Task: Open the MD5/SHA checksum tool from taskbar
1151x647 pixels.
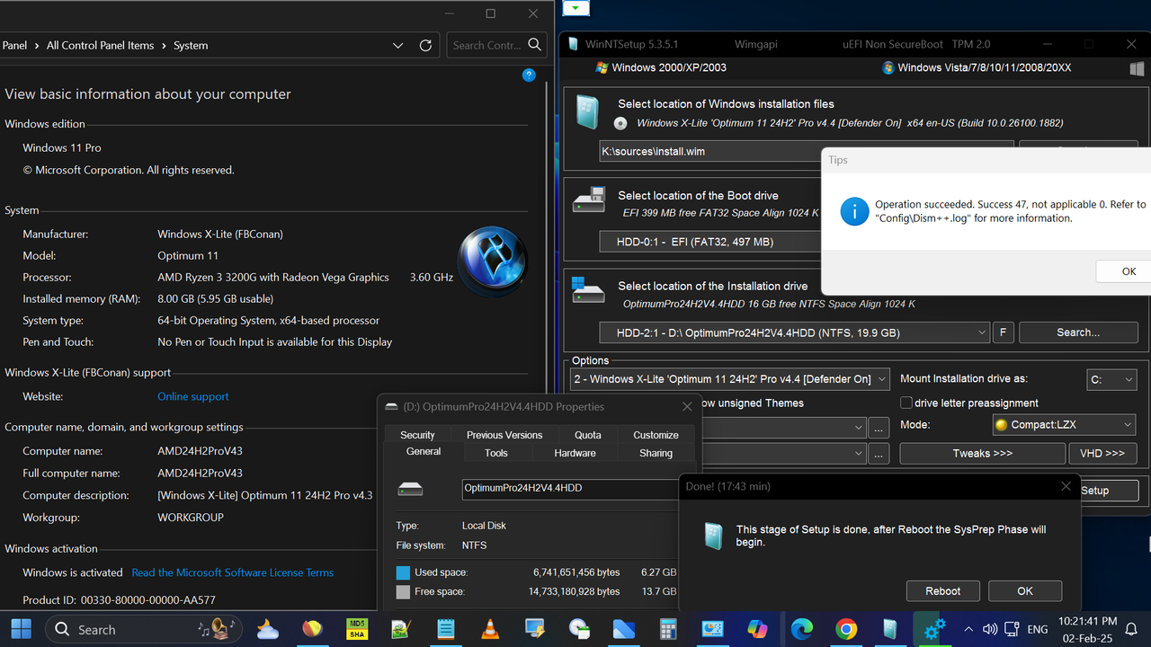Action: (356, 629)
